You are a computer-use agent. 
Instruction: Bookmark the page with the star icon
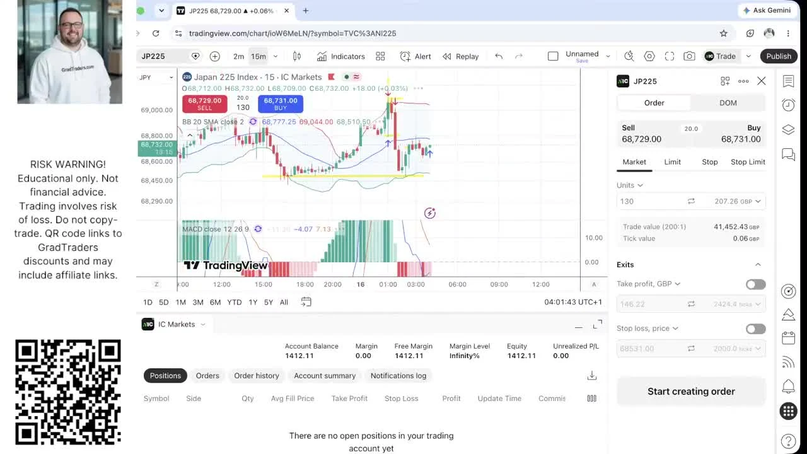click(723, 33)
